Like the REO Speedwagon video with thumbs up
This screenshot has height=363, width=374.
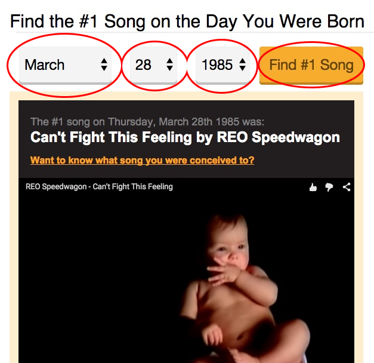(x=313, y=187)
